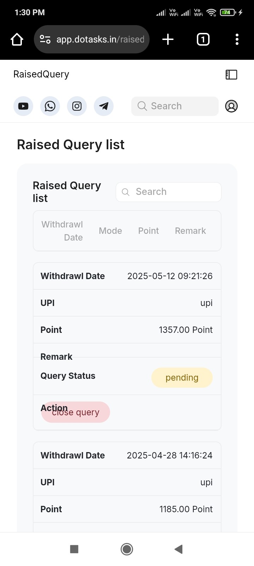The height and width of the screenshot is (566, 254).
Task: Select the Mode column header
Action: (x=110, y=231)
